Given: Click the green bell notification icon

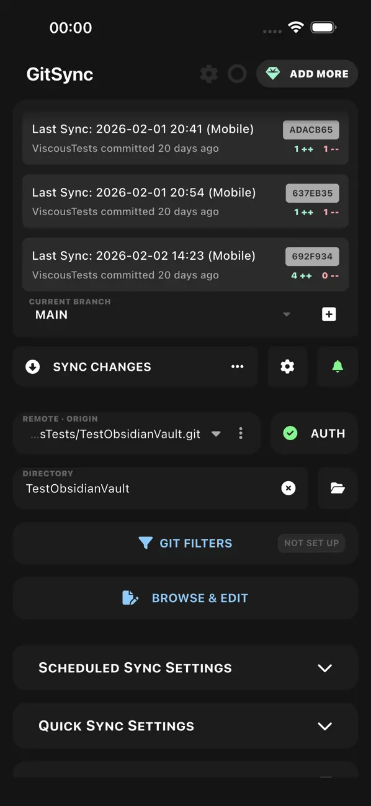Looking at the screenshot, I should pyautogui.click(x=338, y=367).
